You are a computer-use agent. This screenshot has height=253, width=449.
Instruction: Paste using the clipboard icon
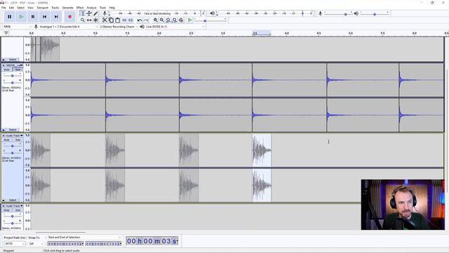pos(117,20)
